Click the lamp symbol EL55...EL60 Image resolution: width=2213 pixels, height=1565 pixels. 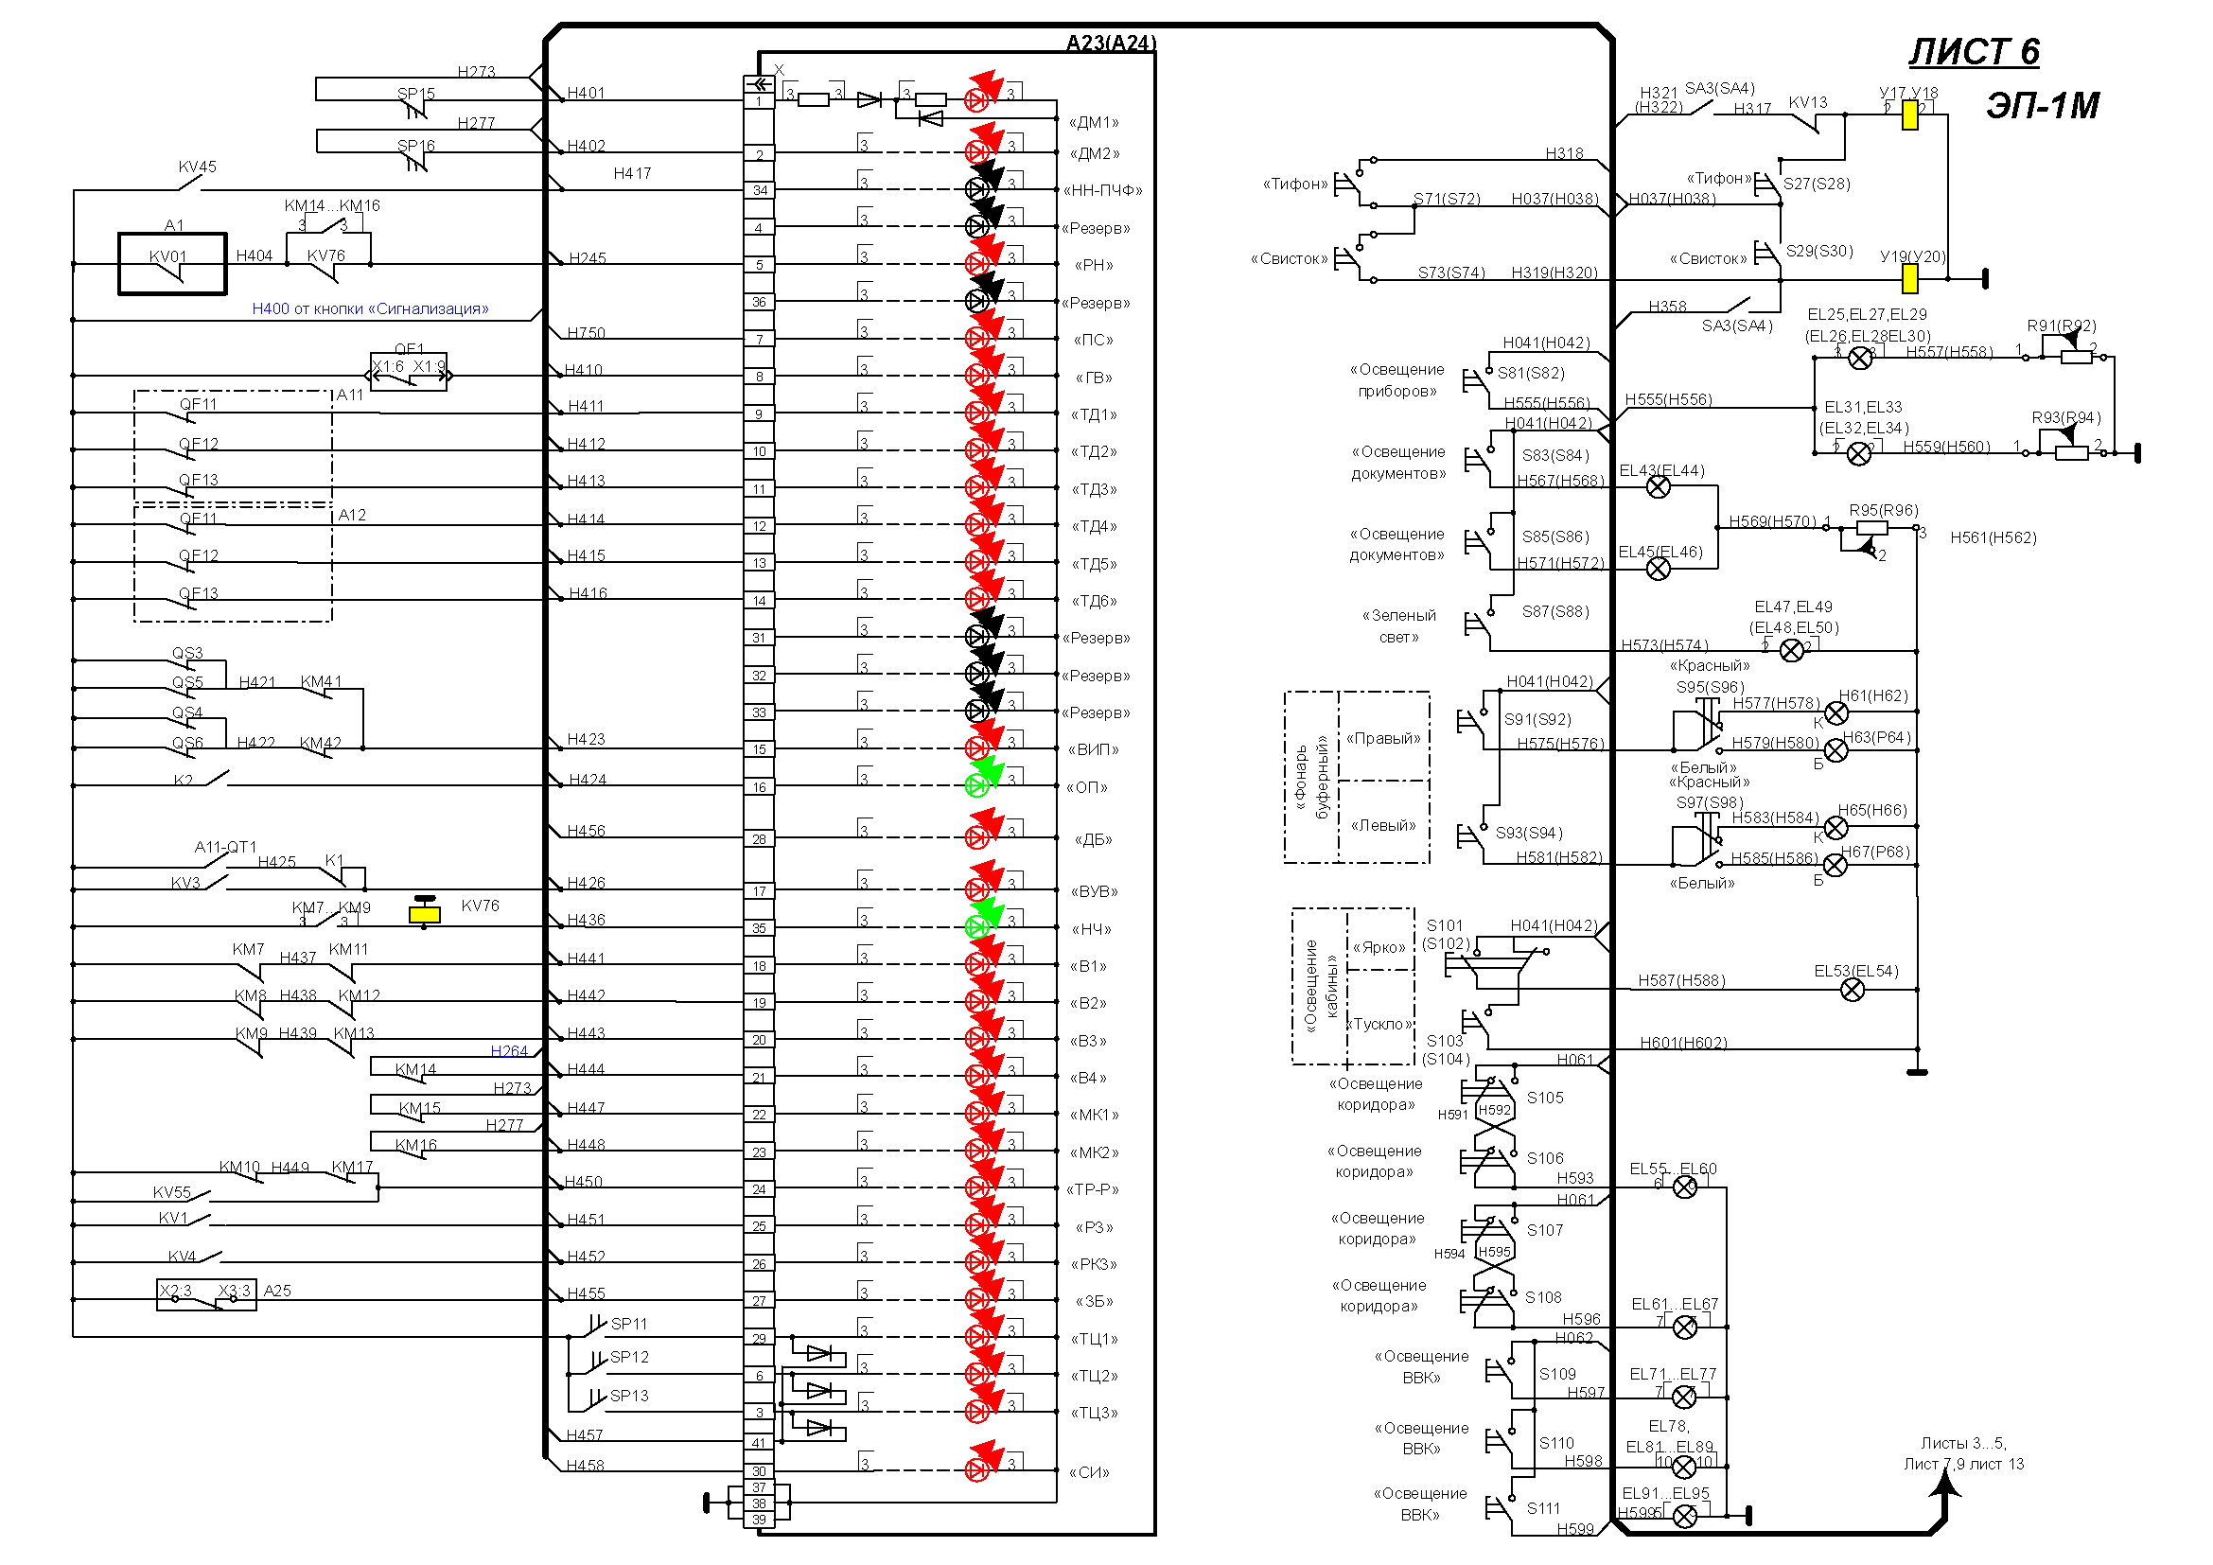click(x=1685, y=1187)
